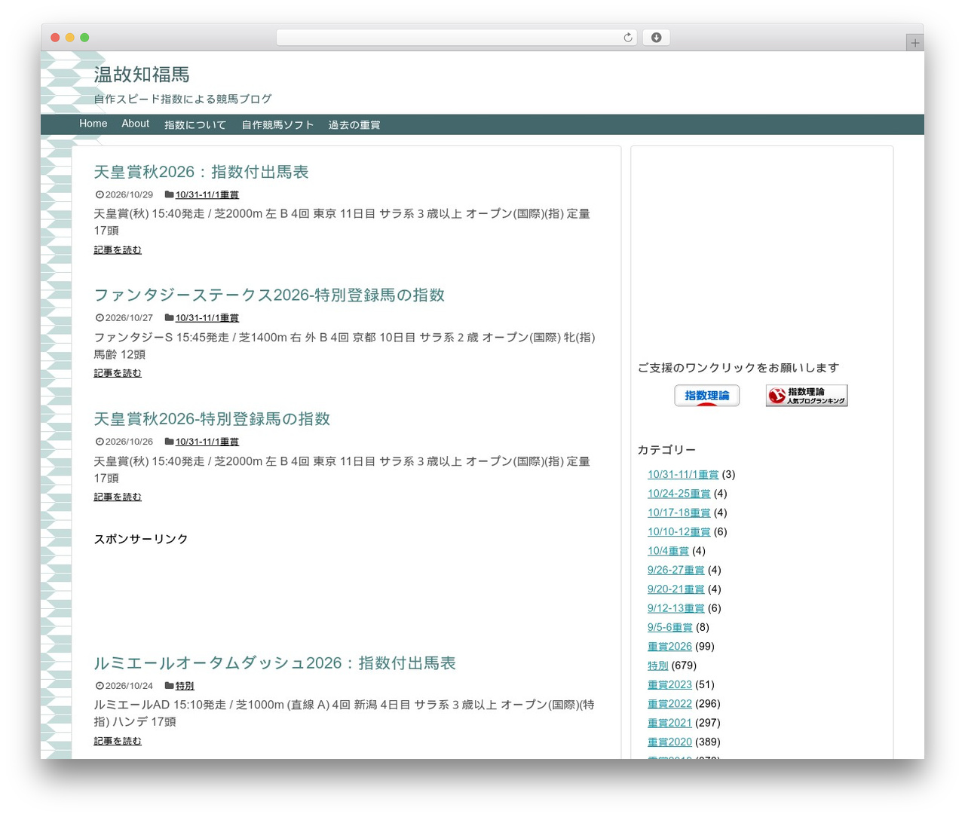Screen dimensions: 965x817
Task: Add a new browser tab
Action: point(914,43)
